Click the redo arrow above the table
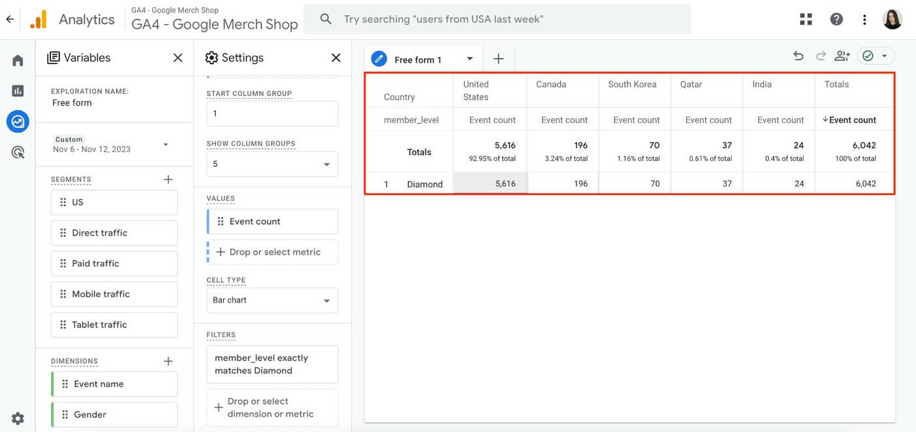 [x=820, y=56]
